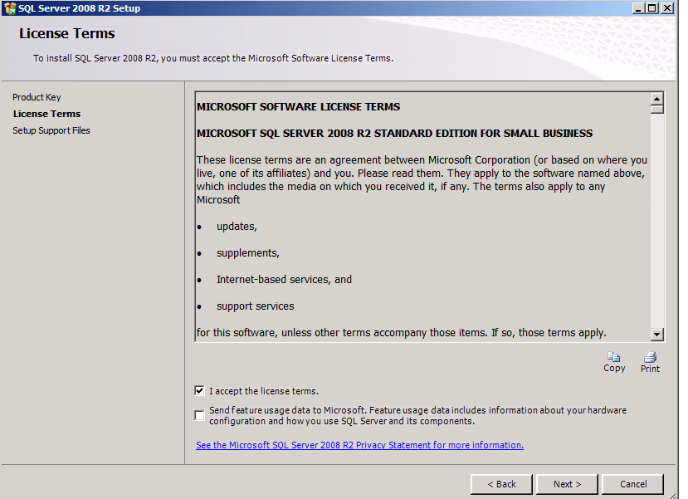Select Product Key step in sidebar
The image size is (688, 499).
coord(37,97)
